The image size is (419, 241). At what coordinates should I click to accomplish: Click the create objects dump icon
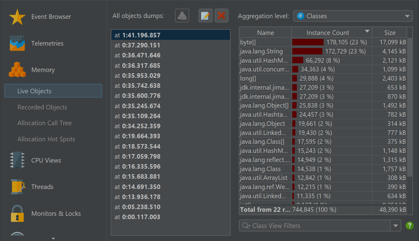[182, 16]
